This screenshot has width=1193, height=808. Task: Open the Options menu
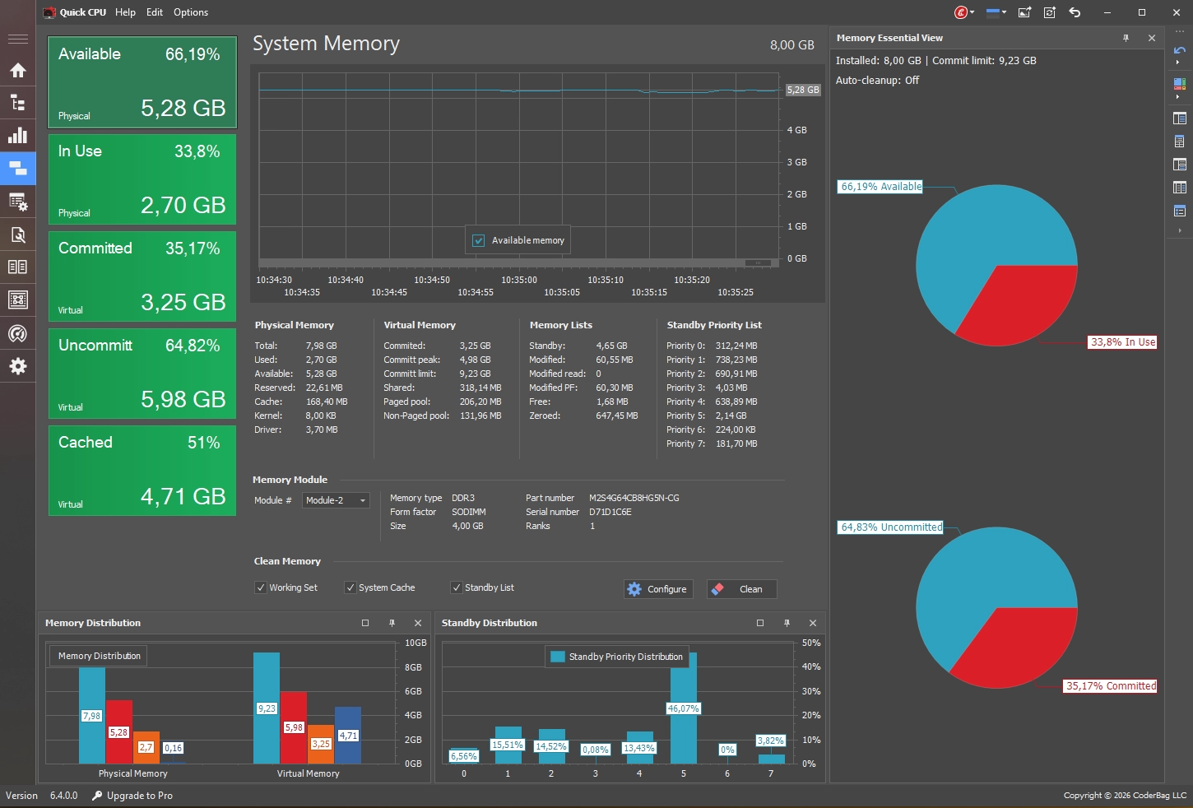pos(191,12)
